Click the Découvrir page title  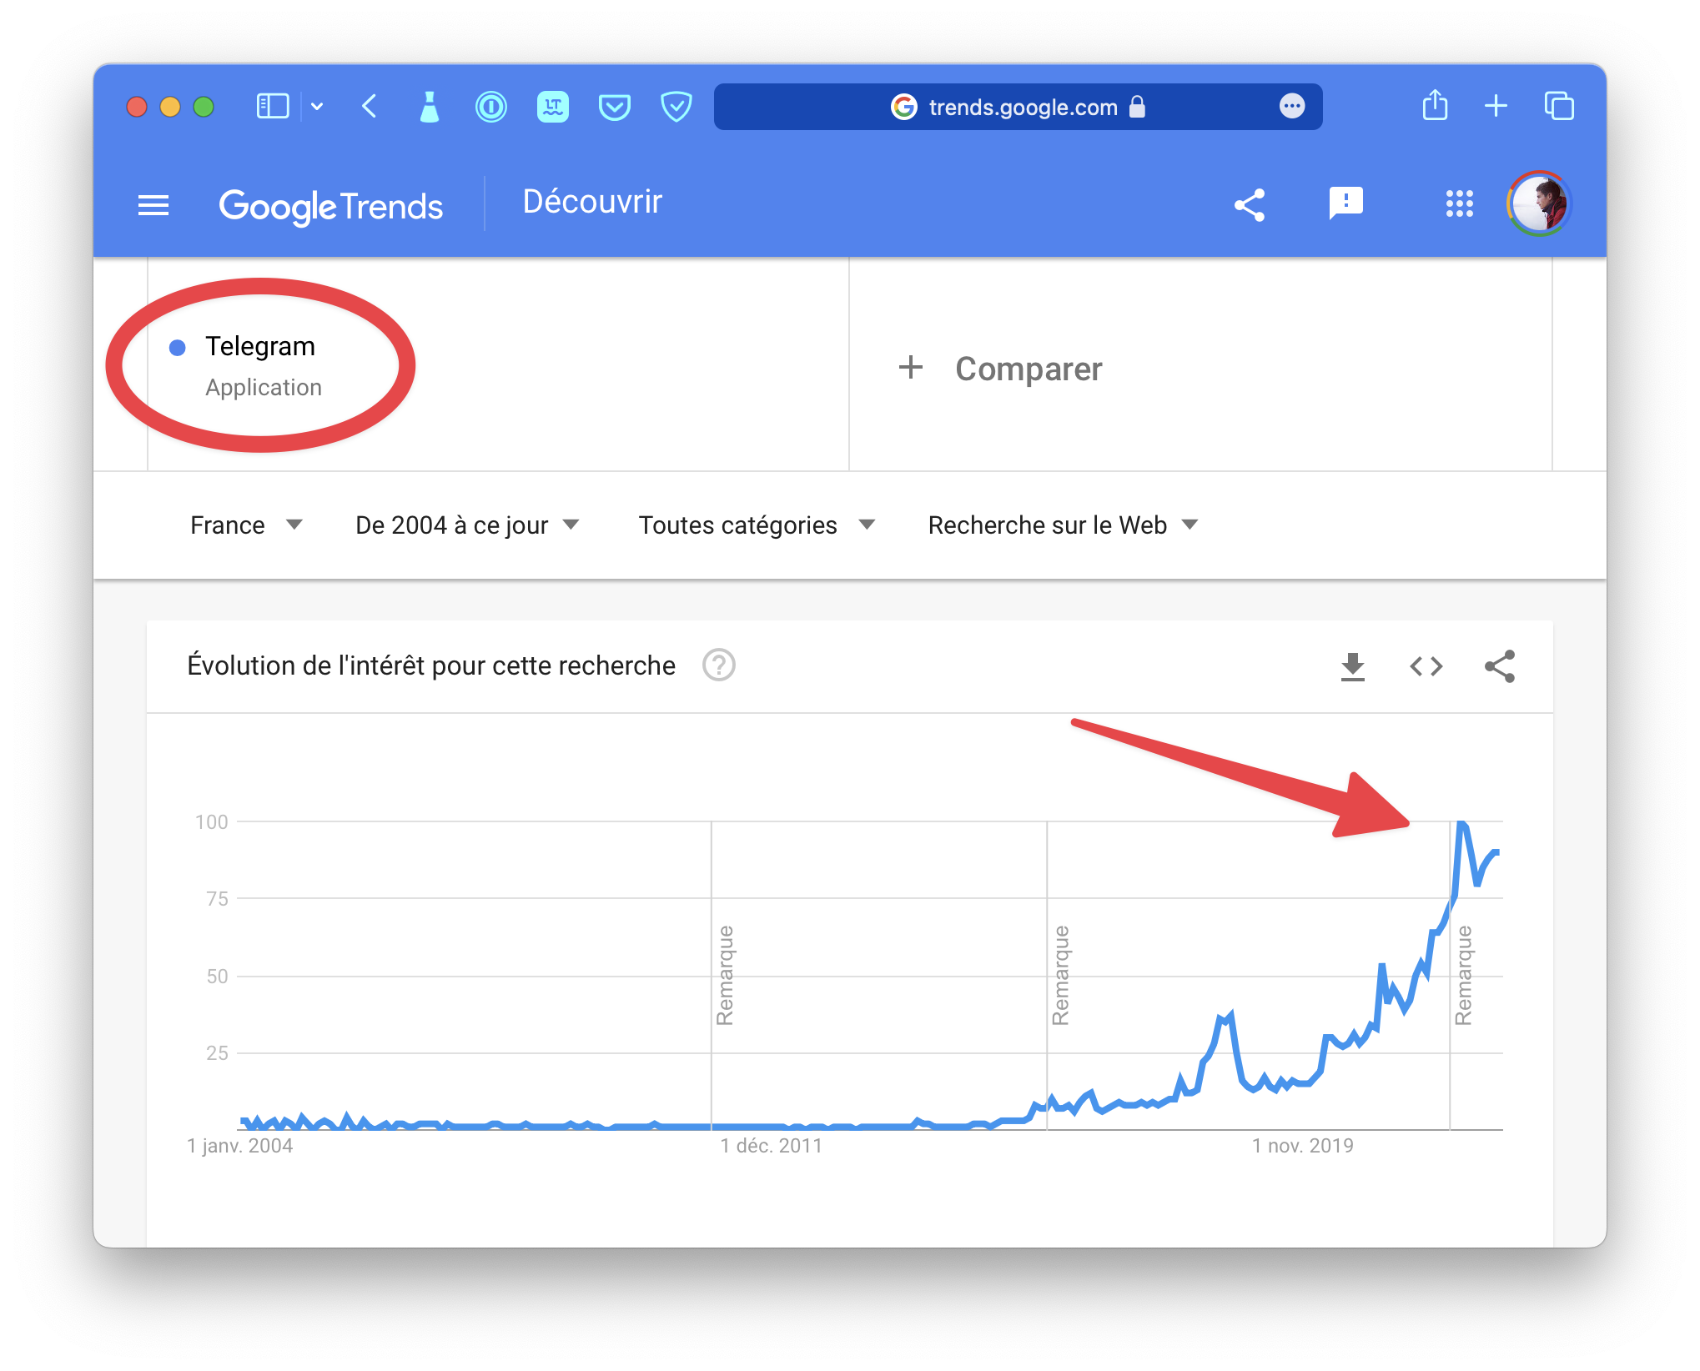click(592, 203)
